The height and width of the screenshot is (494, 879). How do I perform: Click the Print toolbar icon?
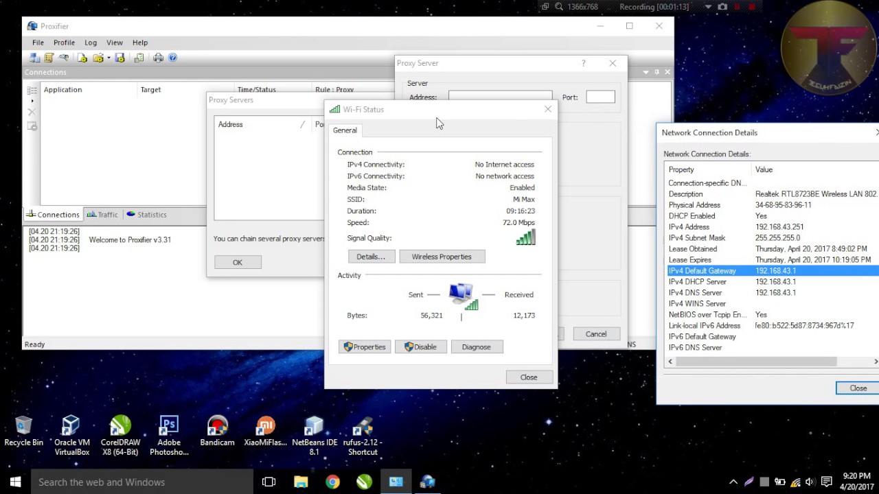159,58
